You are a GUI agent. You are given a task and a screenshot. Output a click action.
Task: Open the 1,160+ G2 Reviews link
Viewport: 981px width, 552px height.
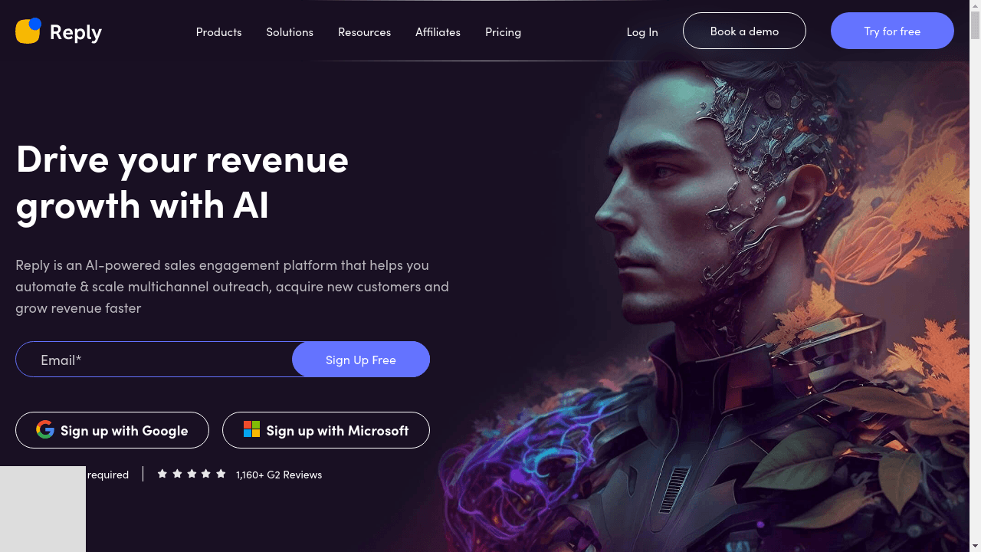coord(279,475)
